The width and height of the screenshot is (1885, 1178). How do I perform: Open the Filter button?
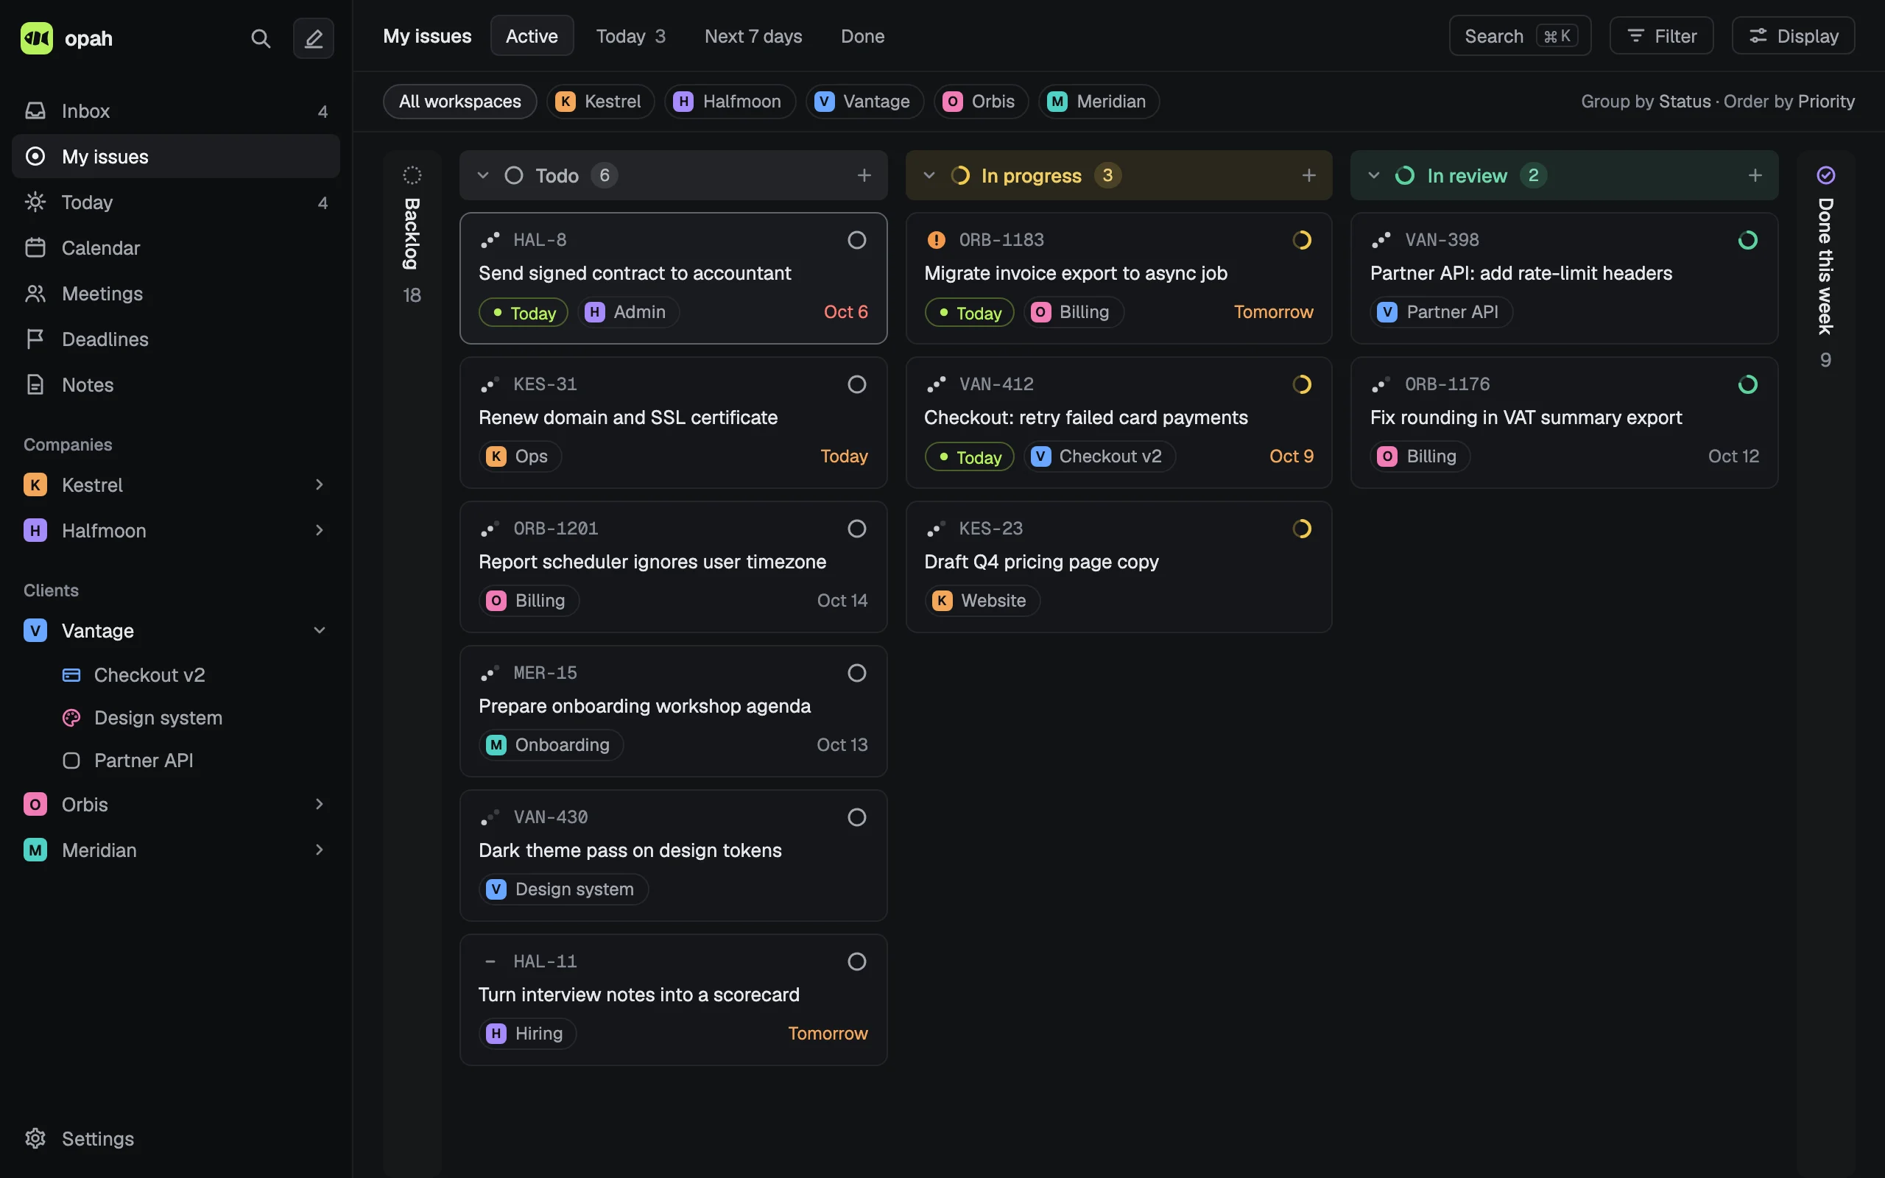coord(1661,36)
